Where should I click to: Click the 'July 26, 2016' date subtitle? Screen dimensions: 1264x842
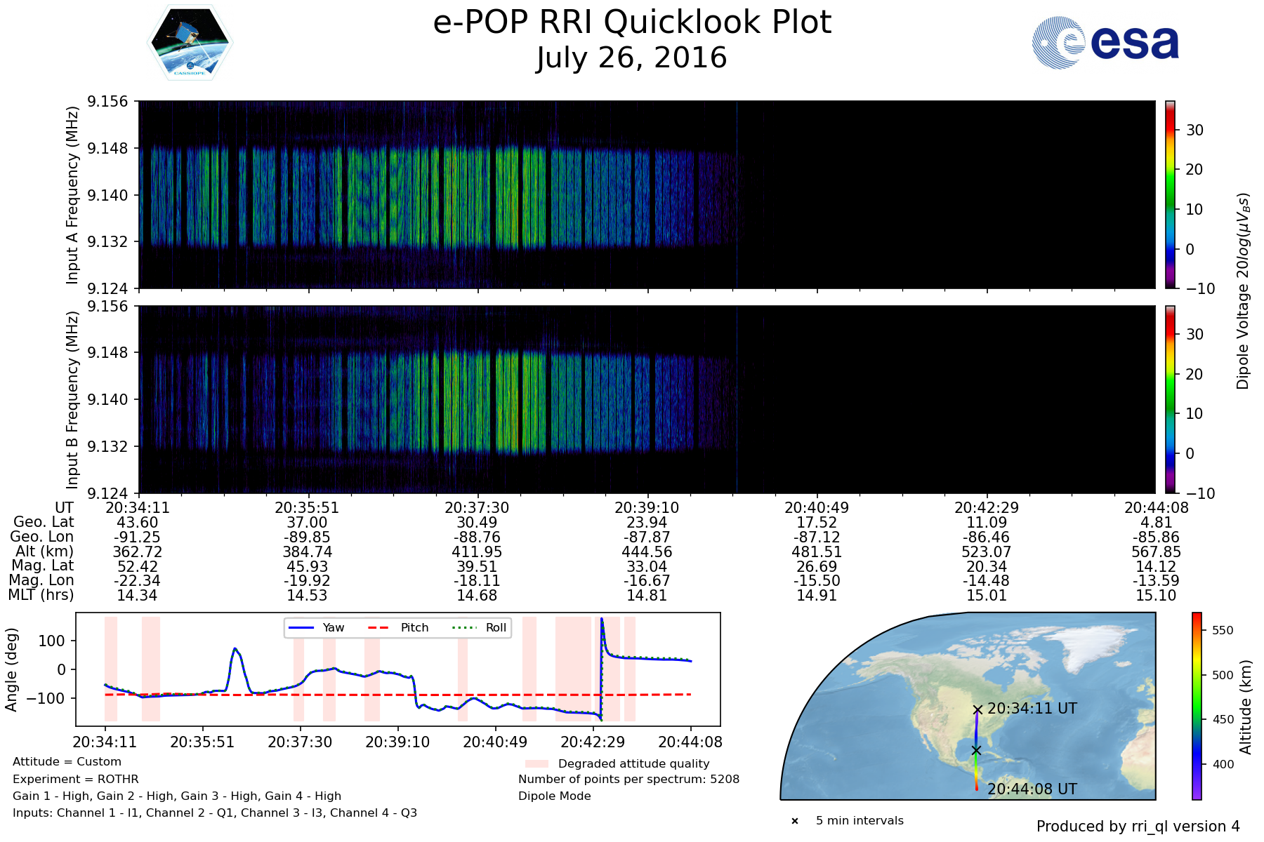coord(632,58)
